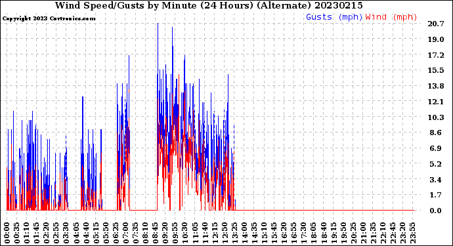Click the 09:55 time label
453x246 pixels.
point(175,233)
